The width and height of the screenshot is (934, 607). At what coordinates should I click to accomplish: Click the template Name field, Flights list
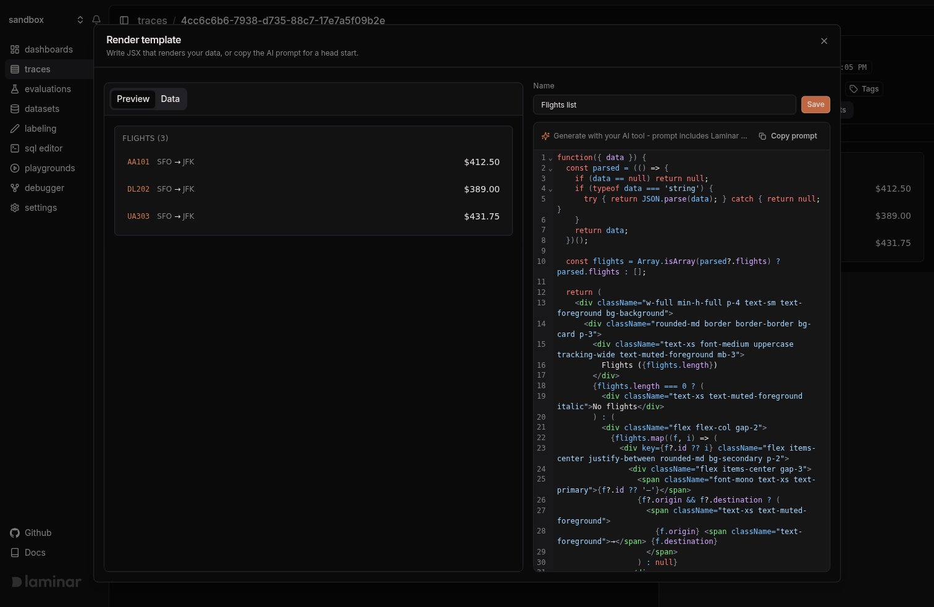664,105
